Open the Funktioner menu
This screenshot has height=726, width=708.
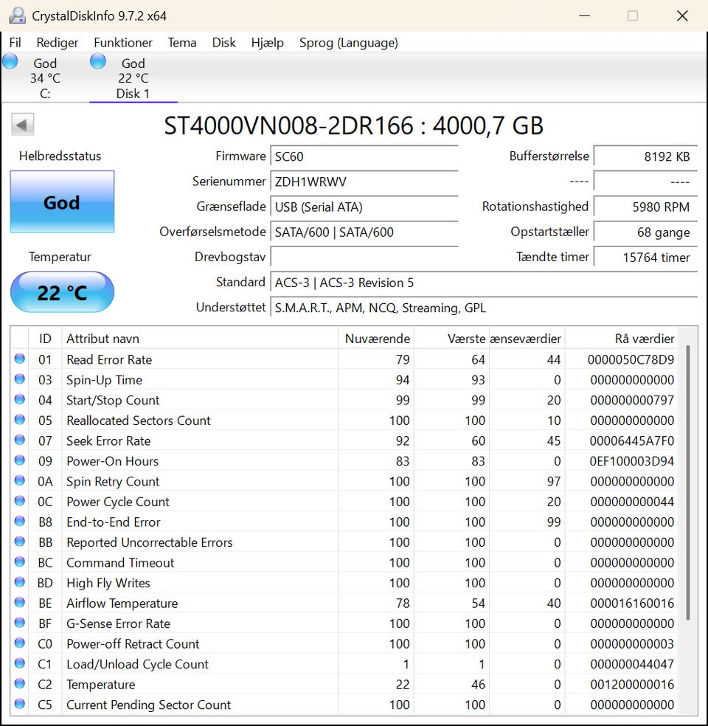point(123,43)
